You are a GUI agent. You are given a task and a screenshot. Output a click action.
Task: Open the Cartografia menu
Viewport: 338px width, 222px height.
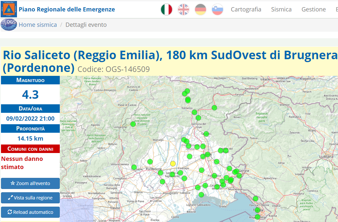[246, 9]
